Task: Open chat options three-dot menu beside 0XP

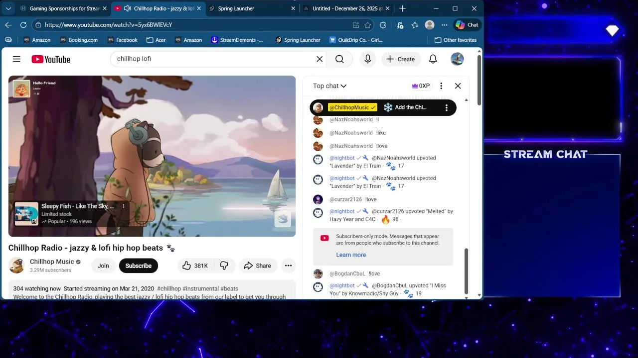Action: [441, 86]
